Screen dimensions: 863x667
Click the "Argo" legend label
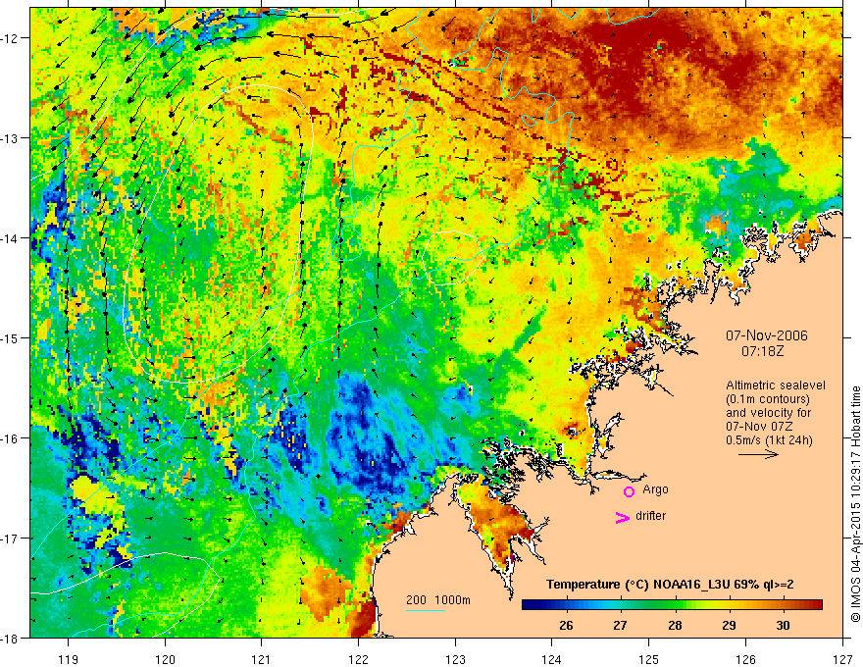tap(655, 489)
